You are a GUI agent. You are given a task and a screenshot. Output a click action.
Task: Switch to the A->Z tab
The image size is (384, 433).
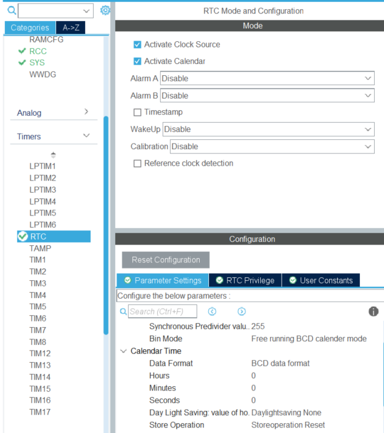coord(71,28)
